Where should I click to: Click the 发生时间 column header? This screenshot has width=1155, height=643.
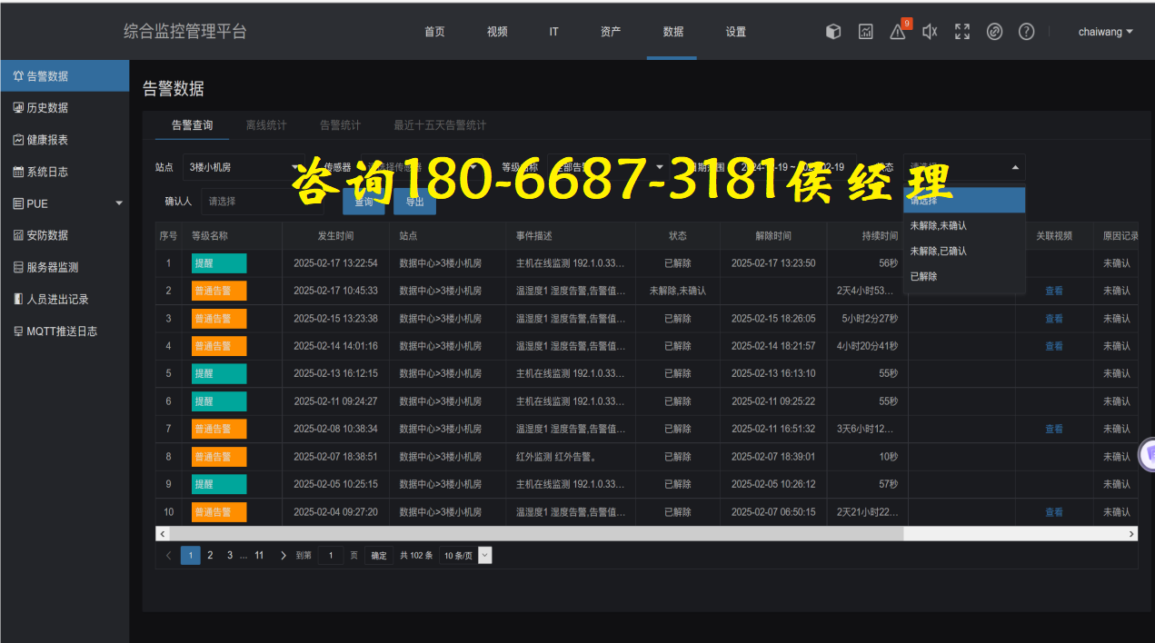point(335,236)
